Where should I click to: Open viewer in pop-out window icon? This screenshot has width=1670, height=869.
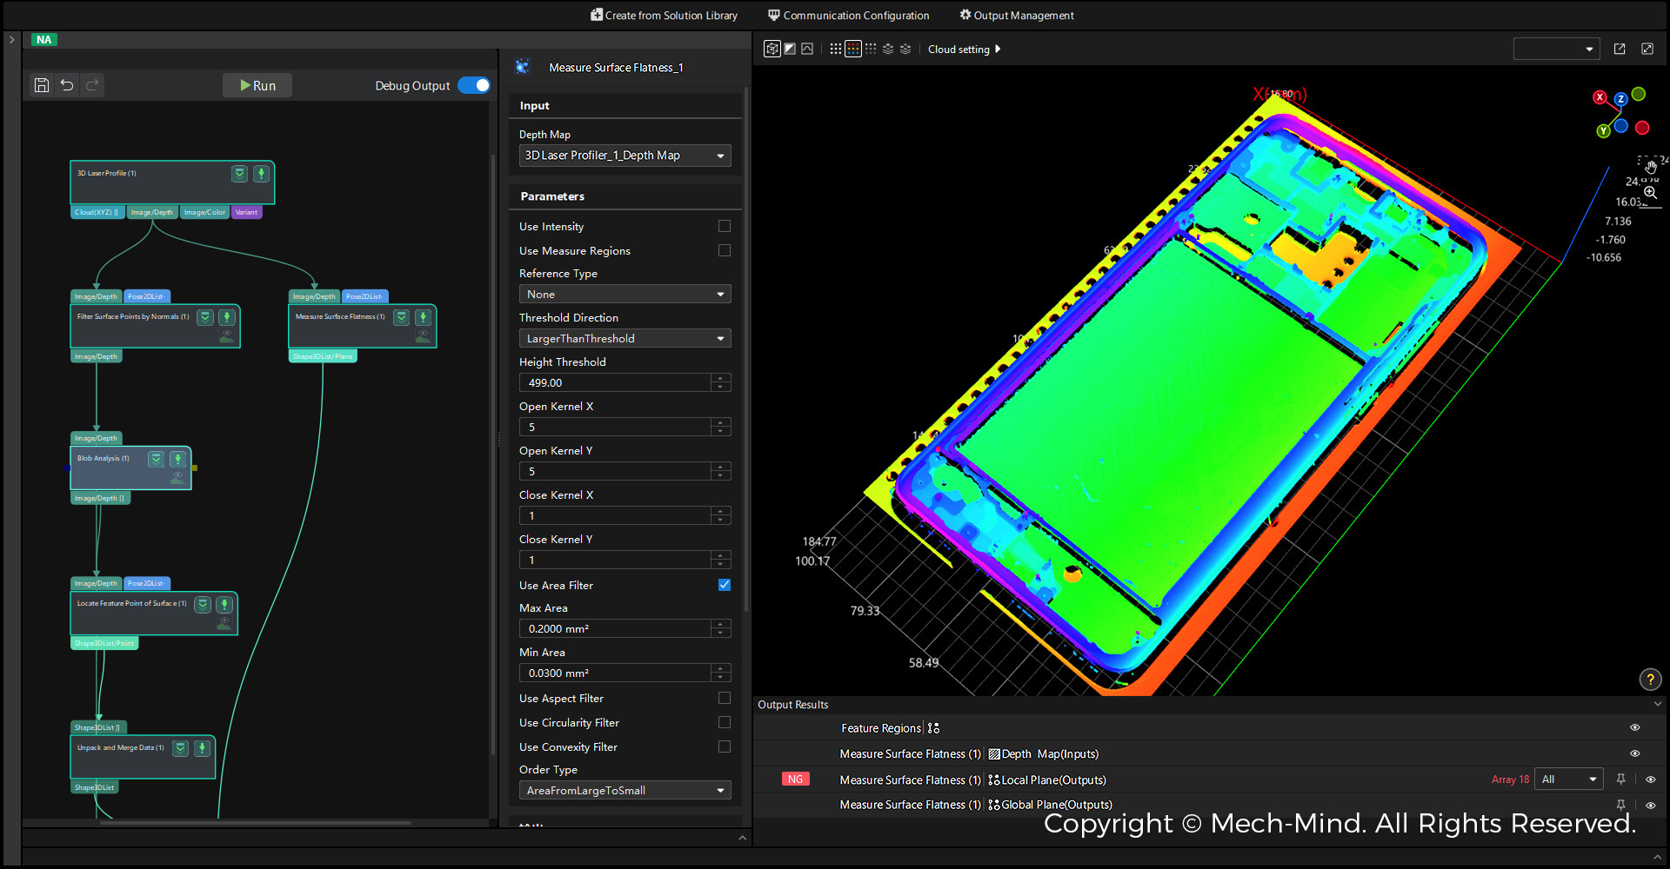(x=1620, y=50)
